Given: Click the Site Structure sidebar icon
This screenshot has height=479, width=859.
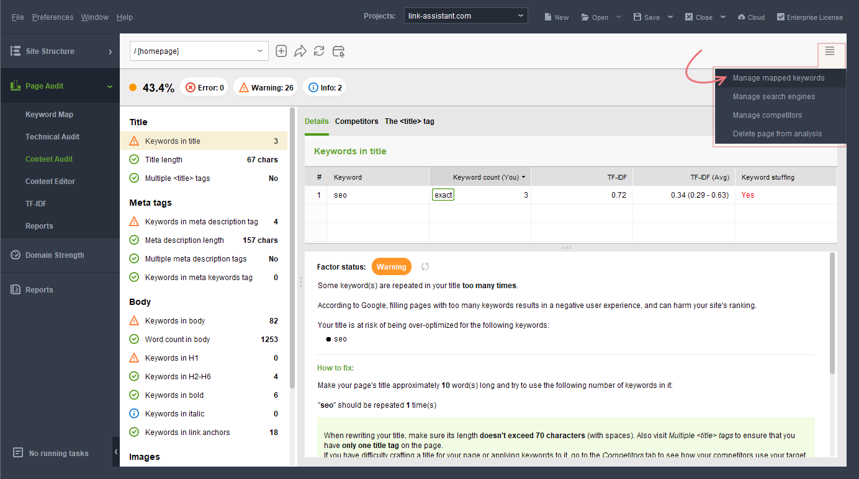Looking at the screenshot, I should tap(16, 51).
